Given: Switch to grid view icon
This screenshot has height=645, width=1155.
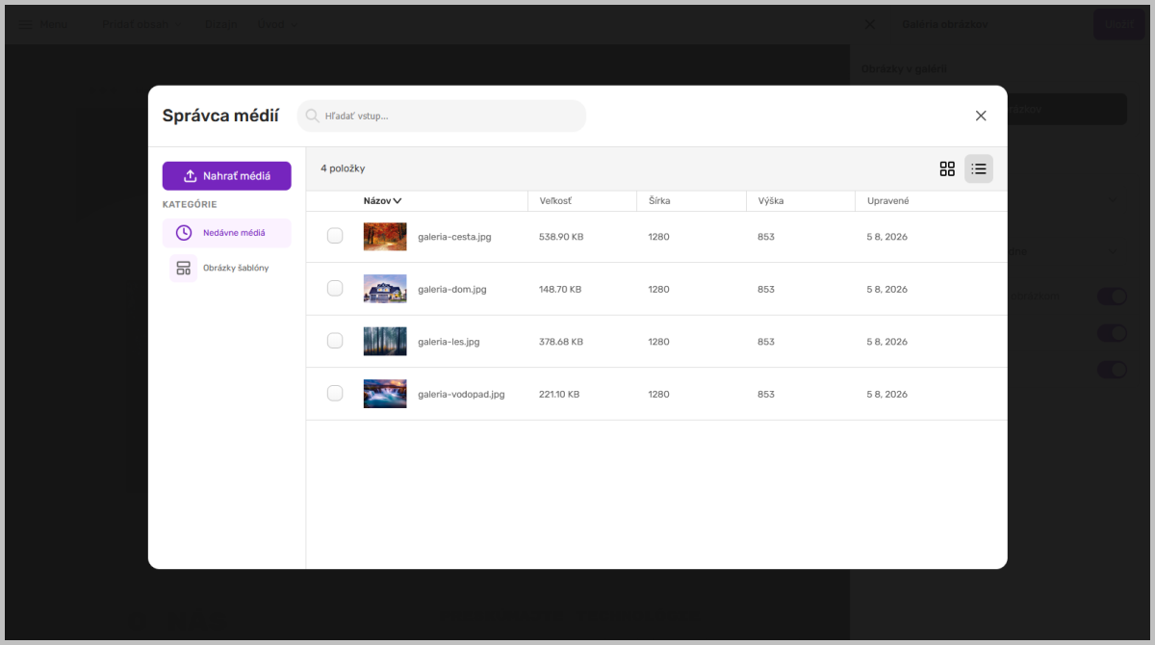Looking at the screenshot, I should [x=947, y=168].
